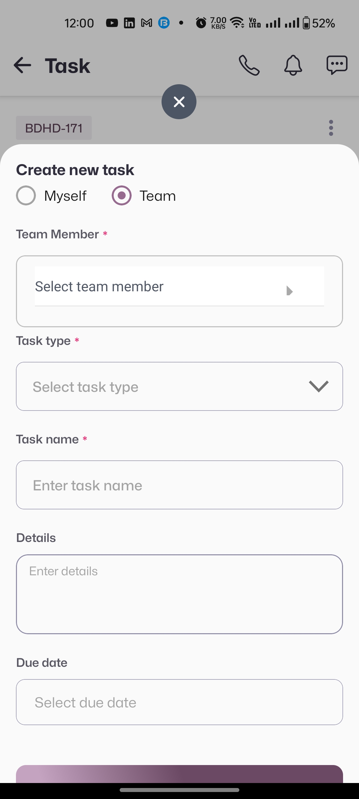
Task: Click the Enter details text area
Action: (179, 594)
